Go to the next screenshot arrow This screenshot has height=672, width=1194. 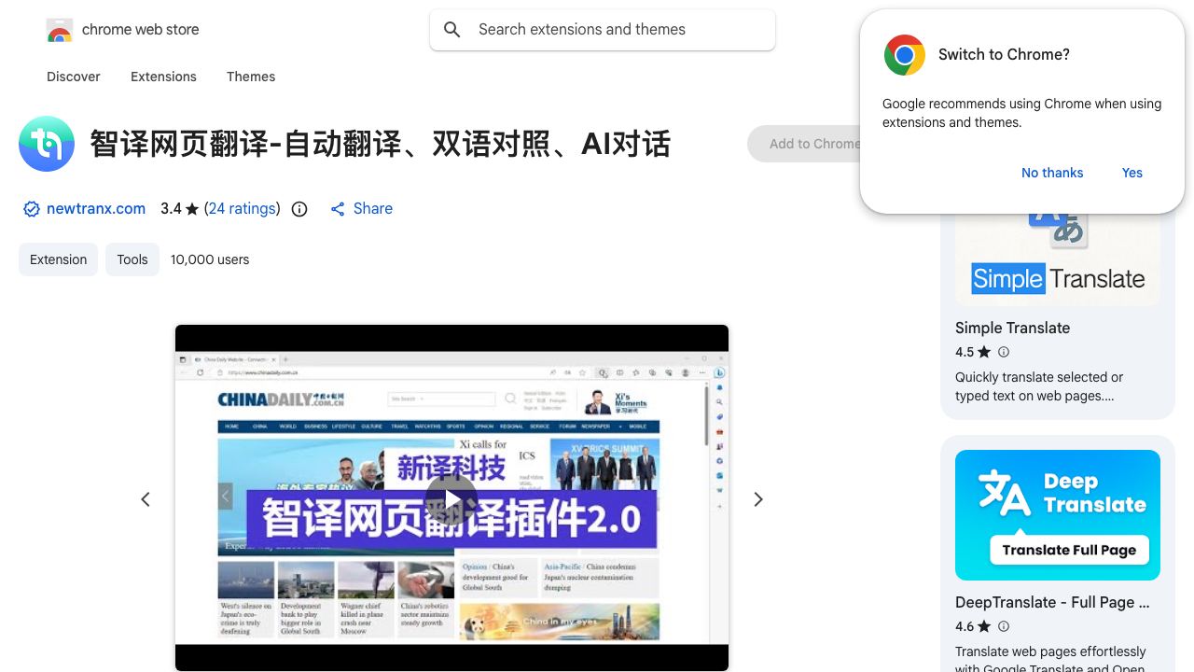[x=758, y=499]
